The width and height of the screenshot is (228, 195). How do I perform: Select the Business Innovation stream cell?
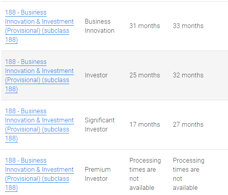[x=100, y=26]
